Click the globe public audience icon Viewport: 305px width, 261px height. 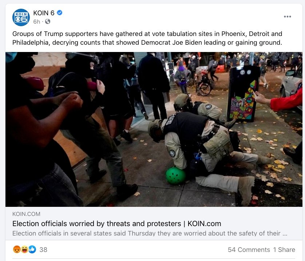pyautogui.click(x=48, y=21)
